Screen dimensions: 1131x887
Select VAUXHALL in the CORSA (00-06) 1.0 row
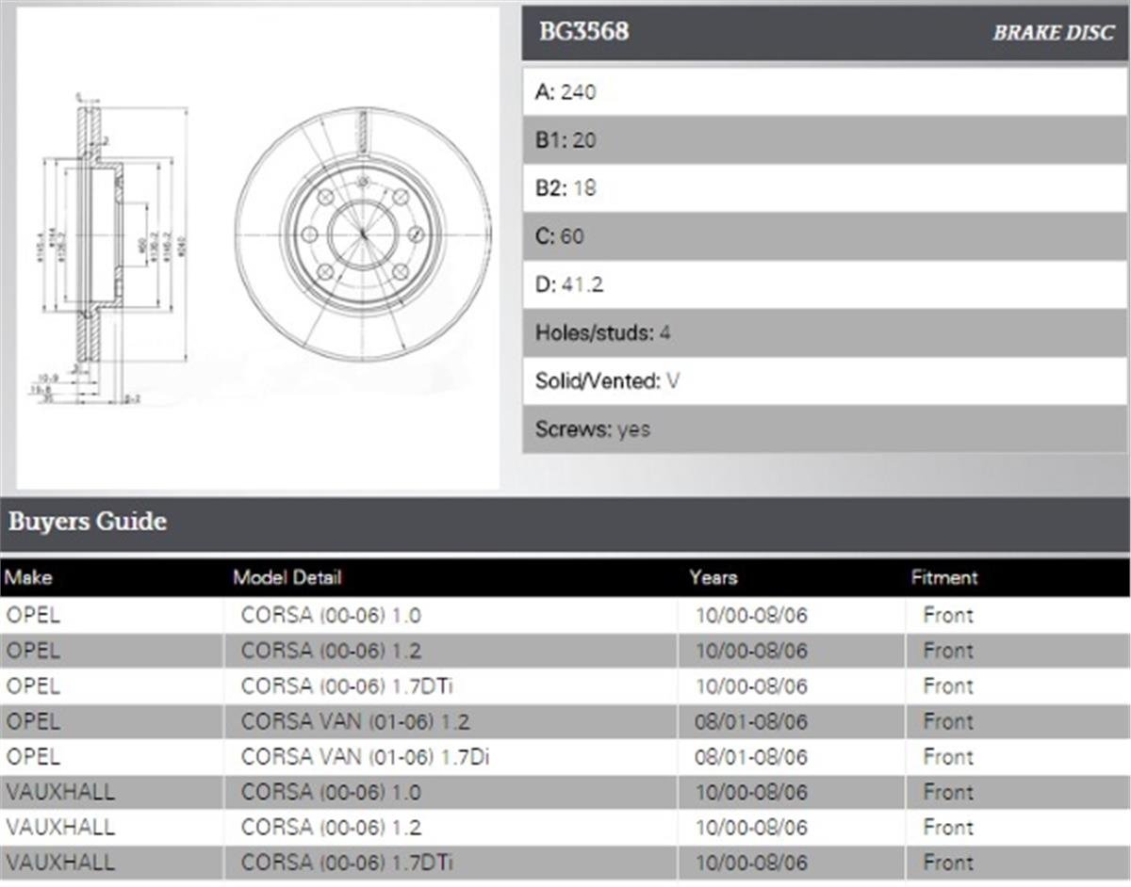tap(60, 792)
